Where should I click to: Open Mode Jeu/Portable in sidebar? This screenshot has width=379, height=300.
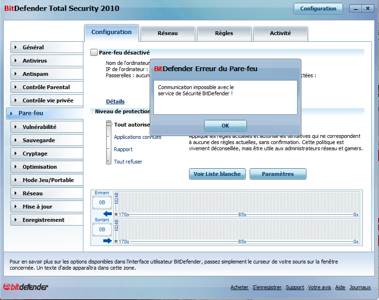tap(47, 180)
